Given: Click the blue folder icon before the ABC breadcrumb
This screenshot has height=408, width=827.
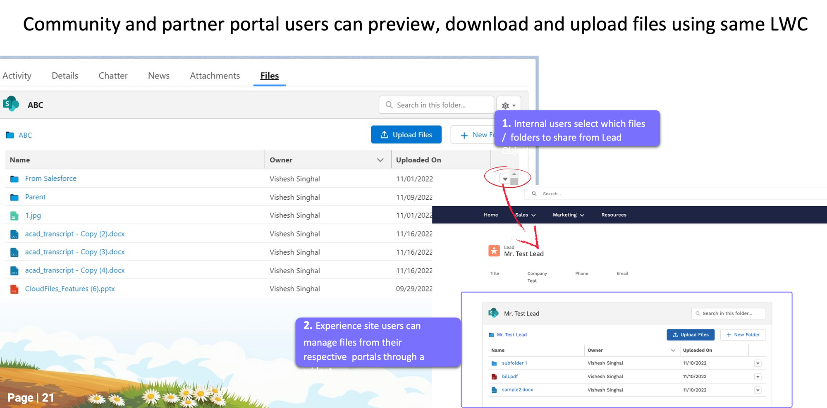Looking at the screenshot, I should (10, 135).
